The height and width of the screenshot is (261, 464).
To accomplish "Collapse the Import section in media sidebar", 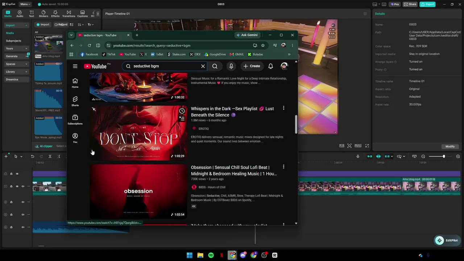I will [26, 25].
